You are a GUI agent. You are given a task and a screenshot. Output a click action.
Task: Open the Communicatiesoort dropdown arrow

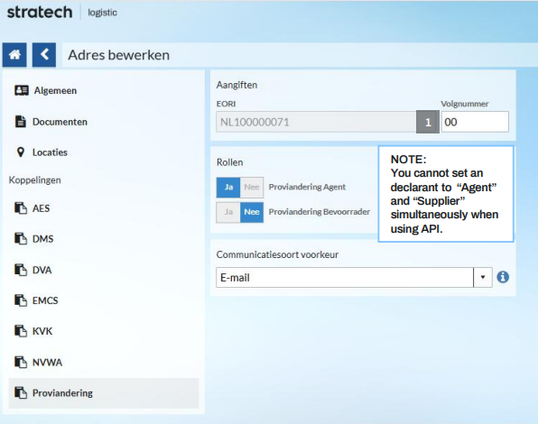click(483, 277)
